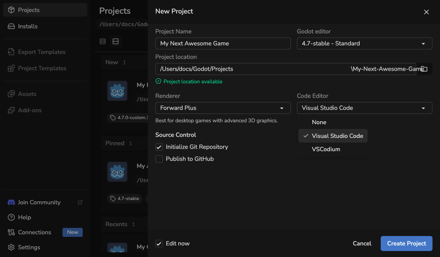Open Connections in the sidebar

click(x=34, y=232)
